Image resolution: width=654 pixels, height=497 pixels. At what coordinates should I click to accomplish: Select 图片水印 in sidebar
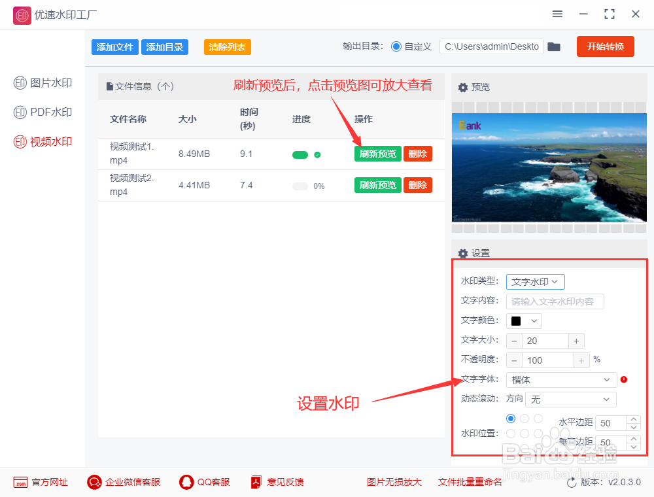pos(43,83)
